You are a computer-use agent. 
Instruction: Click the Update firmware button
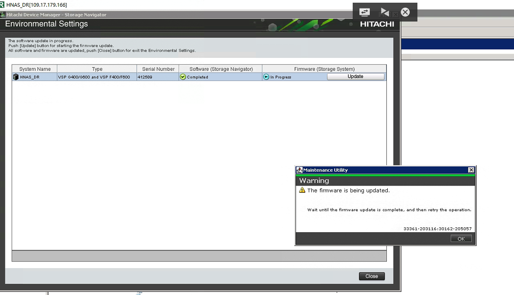tap(356, 77)
